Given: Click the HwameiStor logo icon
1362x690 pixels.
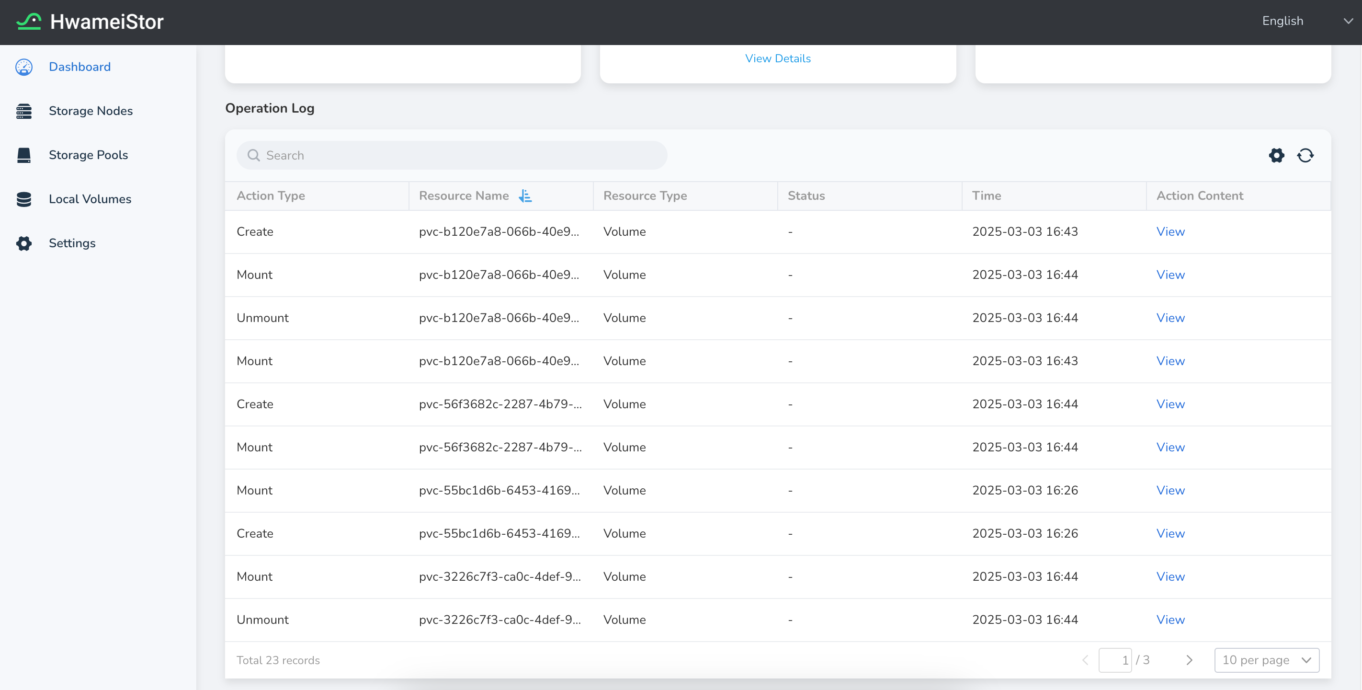Looking at the screenshot, I should point(29,22).
